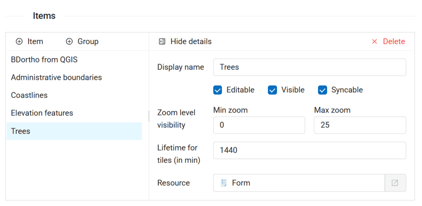Edit the Lifetime for tiles field
422x206 pixels.
pyautogui.click(x=309, y=150)
